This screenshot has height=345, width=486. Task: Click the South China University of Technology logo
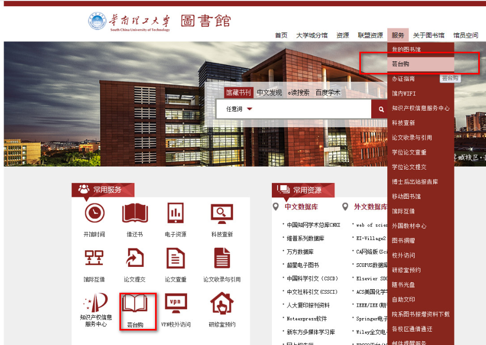[x=129, y=21]
